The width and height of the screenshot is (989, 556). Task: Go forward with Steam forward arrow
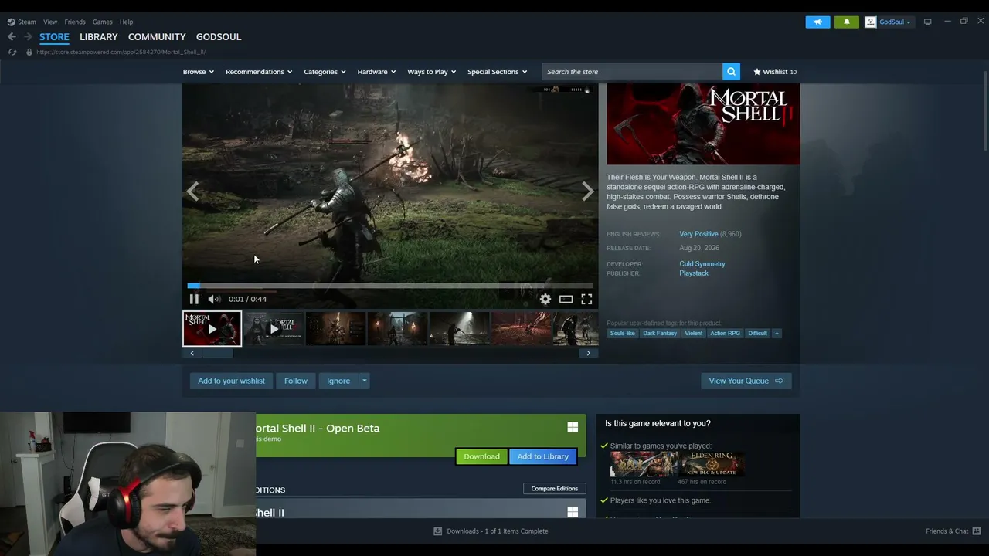(x=28, y=36)
